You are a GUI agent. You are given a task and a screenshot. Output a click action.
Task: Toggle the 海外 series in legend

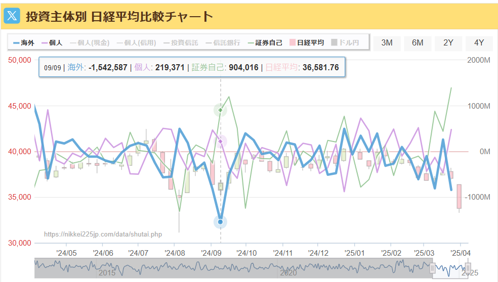coord(24,43)
